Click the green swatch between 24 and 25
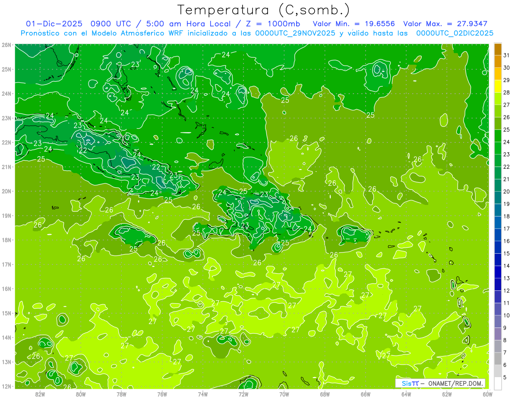518x400 pixels. coord(498,136)
